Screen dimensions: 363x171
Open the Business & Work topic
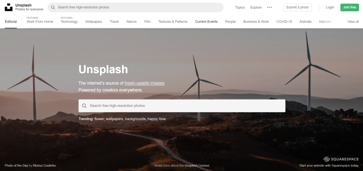point(256,22)
